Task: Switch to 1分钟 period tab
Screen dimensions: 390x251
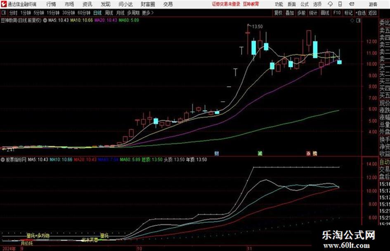Action: (26, 13)
